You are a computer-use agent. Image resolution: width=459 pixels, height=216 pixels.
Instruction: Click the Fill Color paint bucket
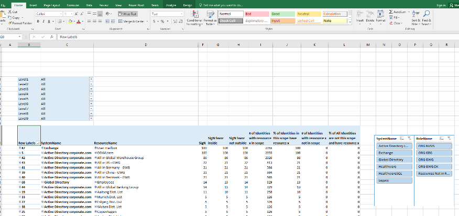pyautogui.click(x=70, y=21)
